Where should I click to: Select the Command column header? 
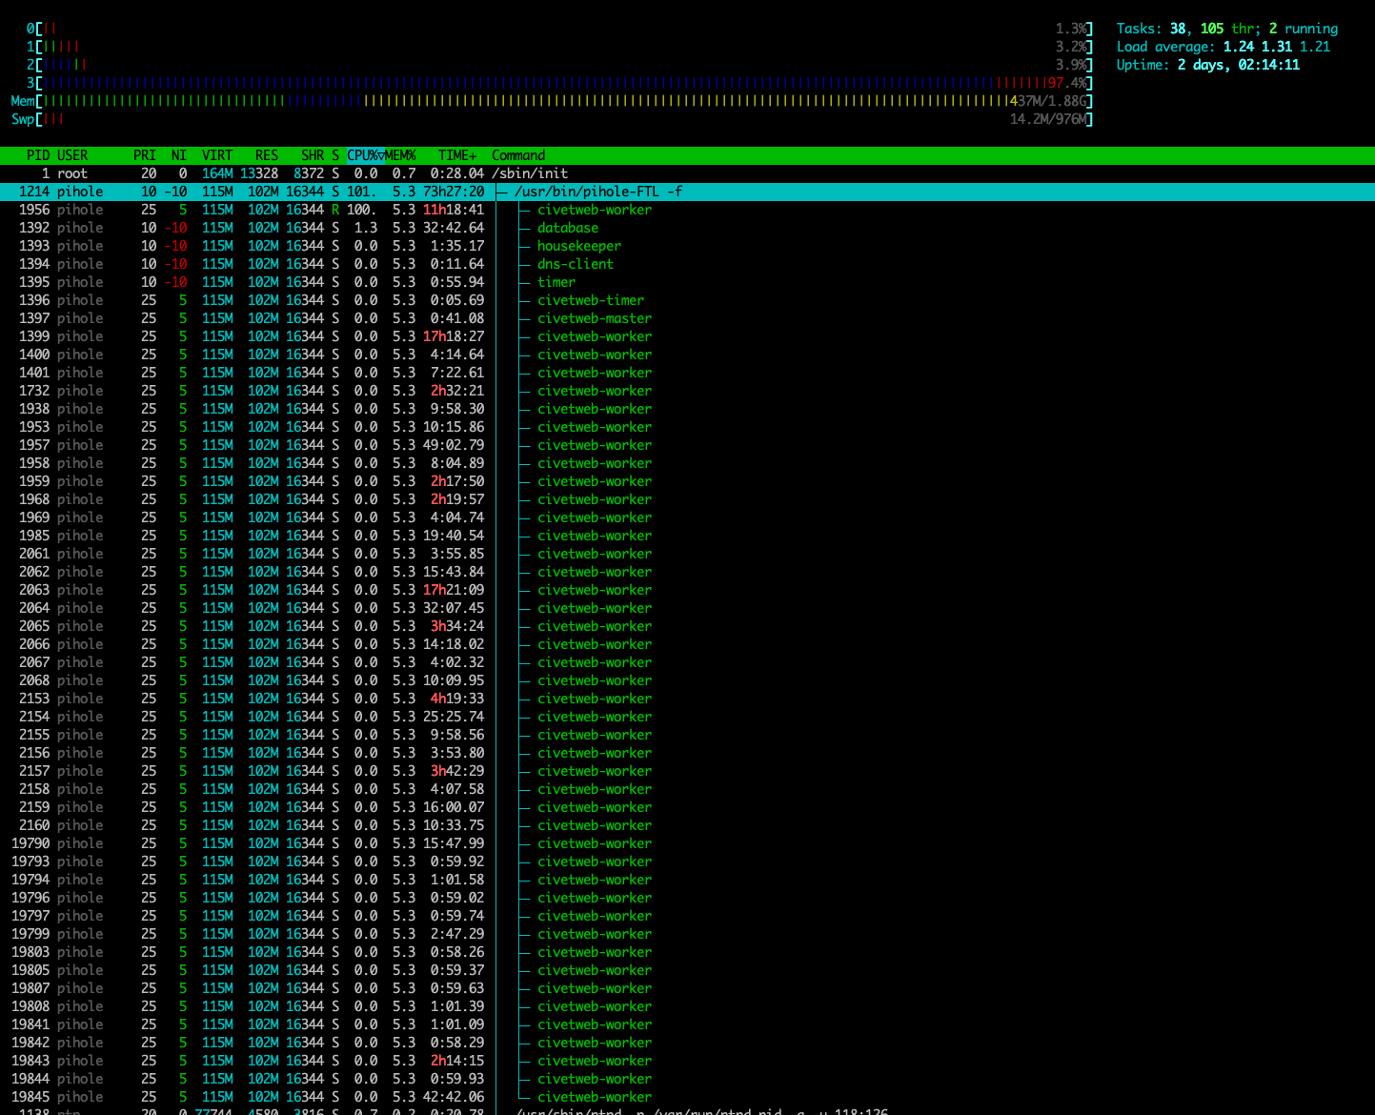click(x=518, y=155)
